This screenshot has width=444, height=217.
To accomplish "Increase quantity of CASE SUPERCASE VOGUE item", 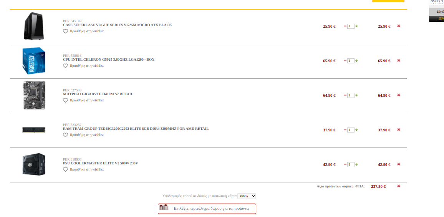I will [356, 26].
